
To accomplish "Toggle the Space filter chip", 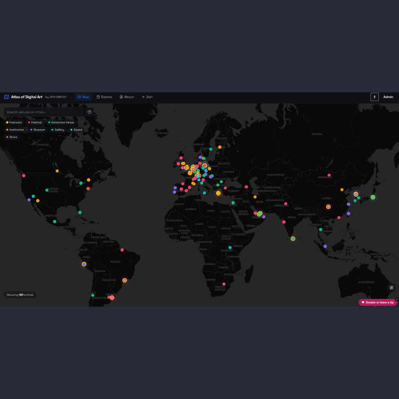I will [x=76, y=130].
